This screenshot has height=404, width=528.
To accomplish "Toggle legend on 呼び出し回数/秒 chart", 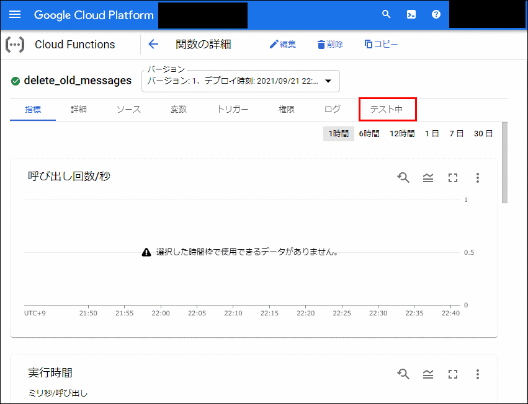I will coord(428,178).
